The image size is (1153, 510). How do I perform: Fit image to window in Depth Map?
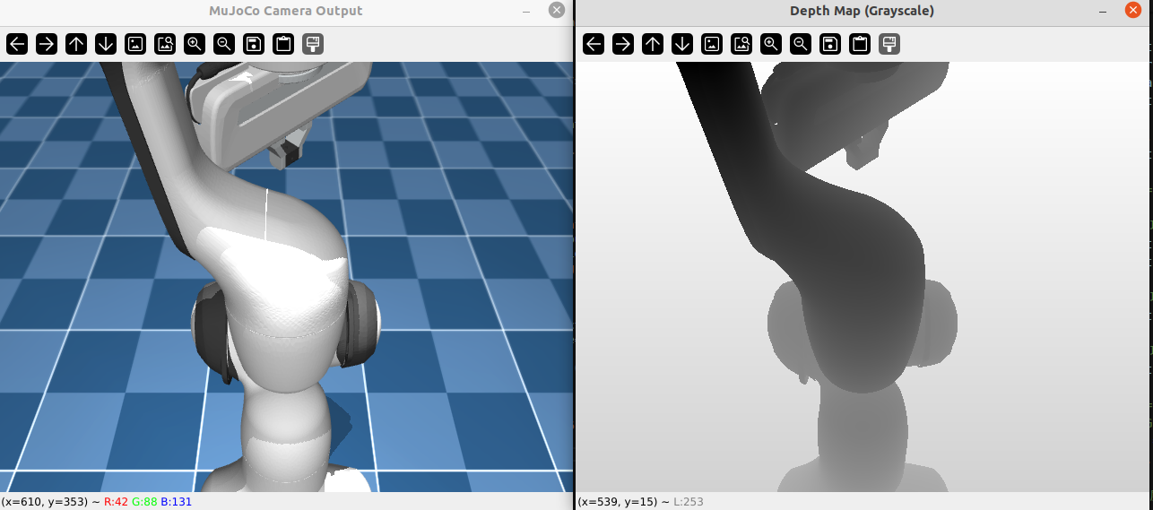[741, 43]
